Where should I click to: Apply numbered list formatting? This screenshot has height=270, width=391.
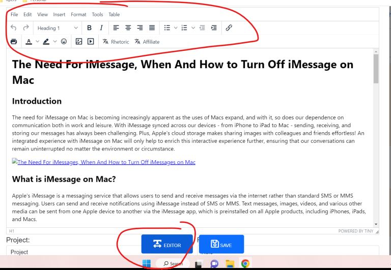point(184,27)
